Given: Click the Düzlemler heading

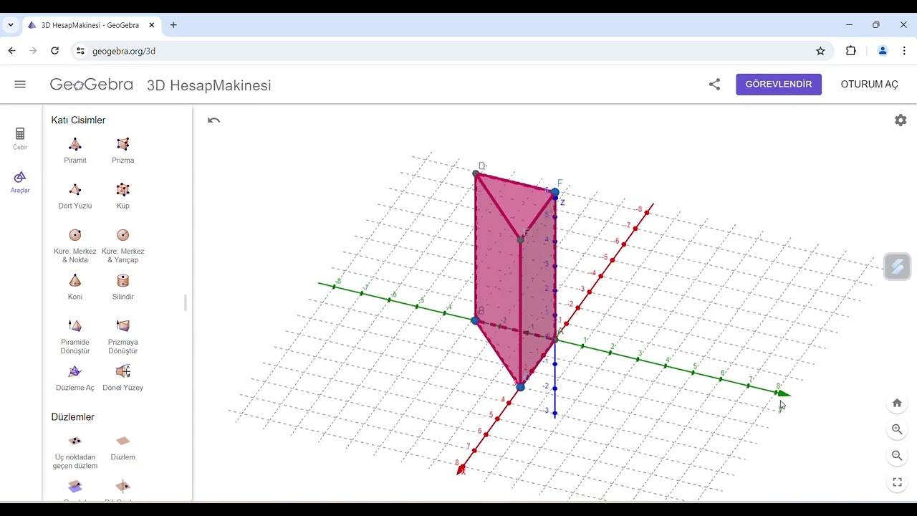Looking at the screenshot, I should click(72, 417).
